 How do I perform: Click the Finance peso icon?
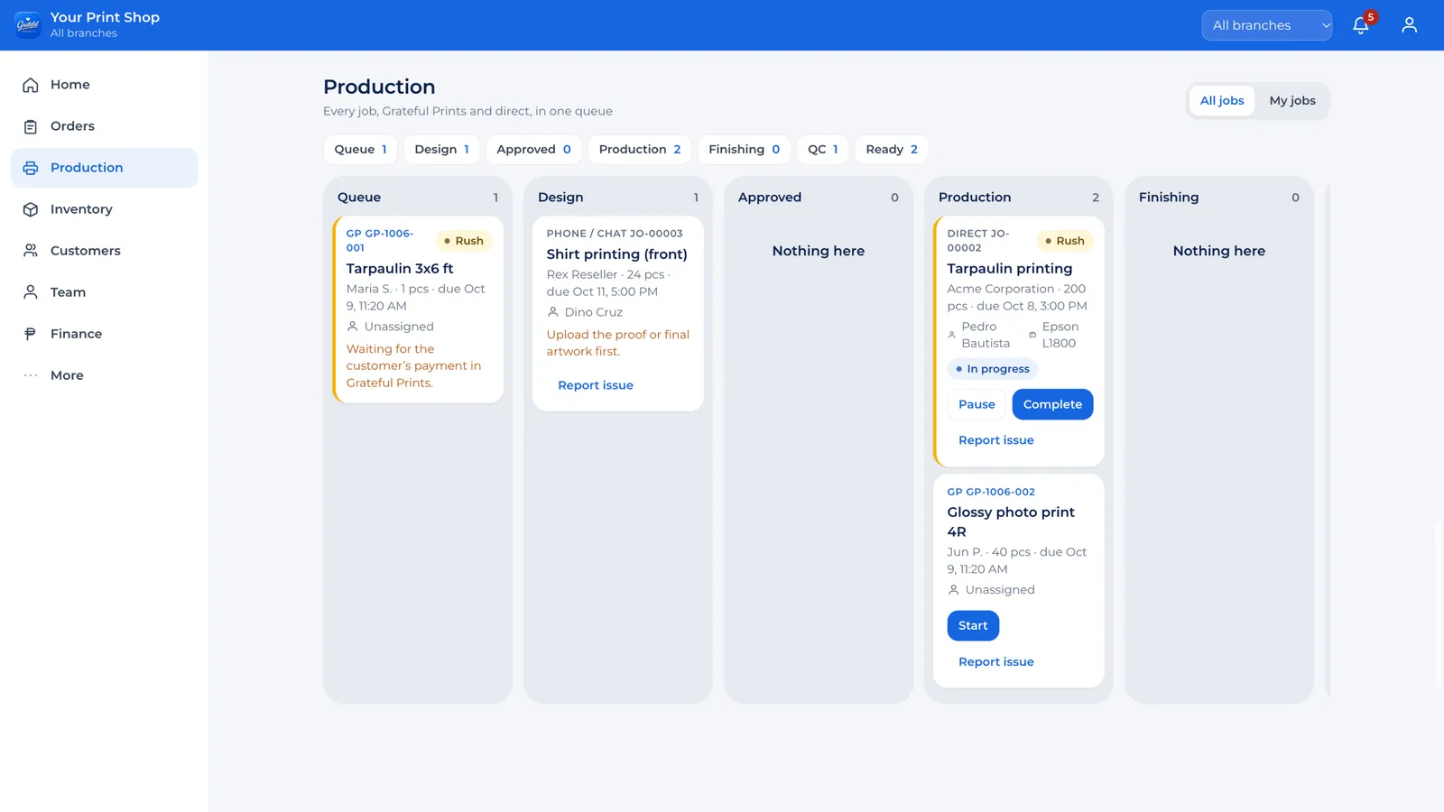[x=31, y=334]
